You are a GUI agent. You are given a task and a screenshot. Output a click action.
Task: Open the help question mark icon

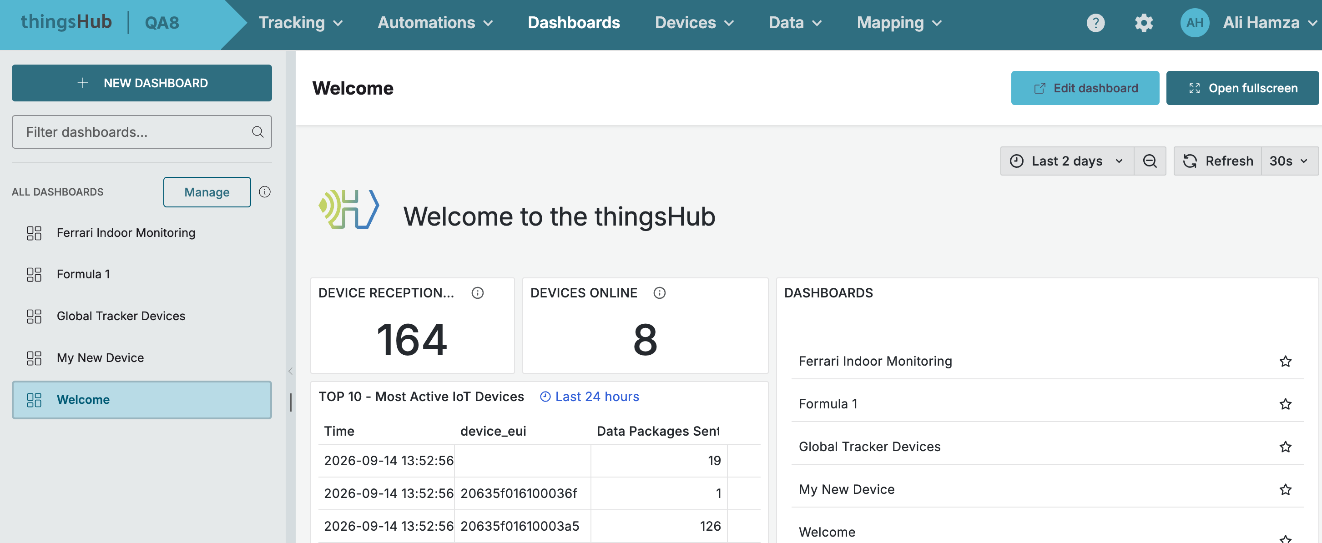tap(1095, 23)
